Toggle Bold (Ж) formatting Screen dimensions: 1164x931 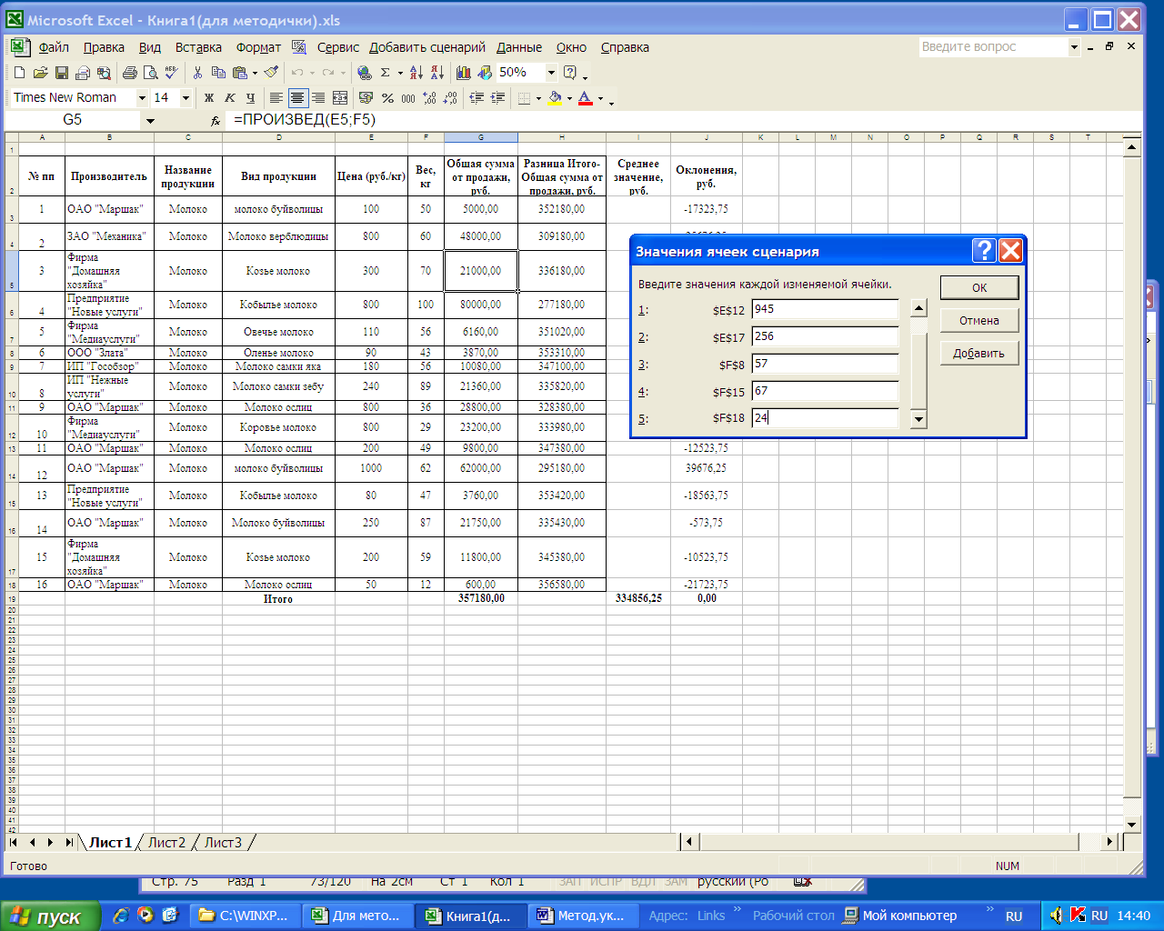209,98
